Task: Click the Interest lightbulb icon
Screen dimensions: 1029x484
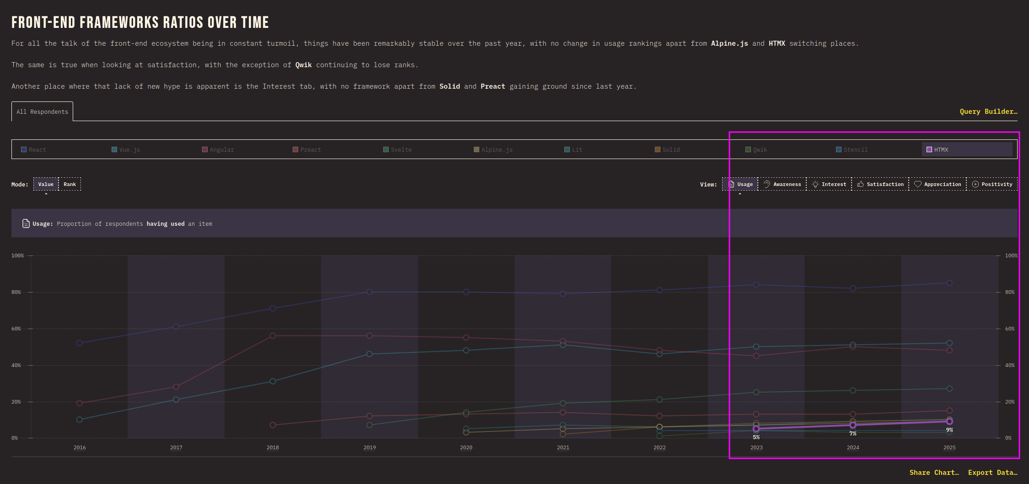Action: 815,184
